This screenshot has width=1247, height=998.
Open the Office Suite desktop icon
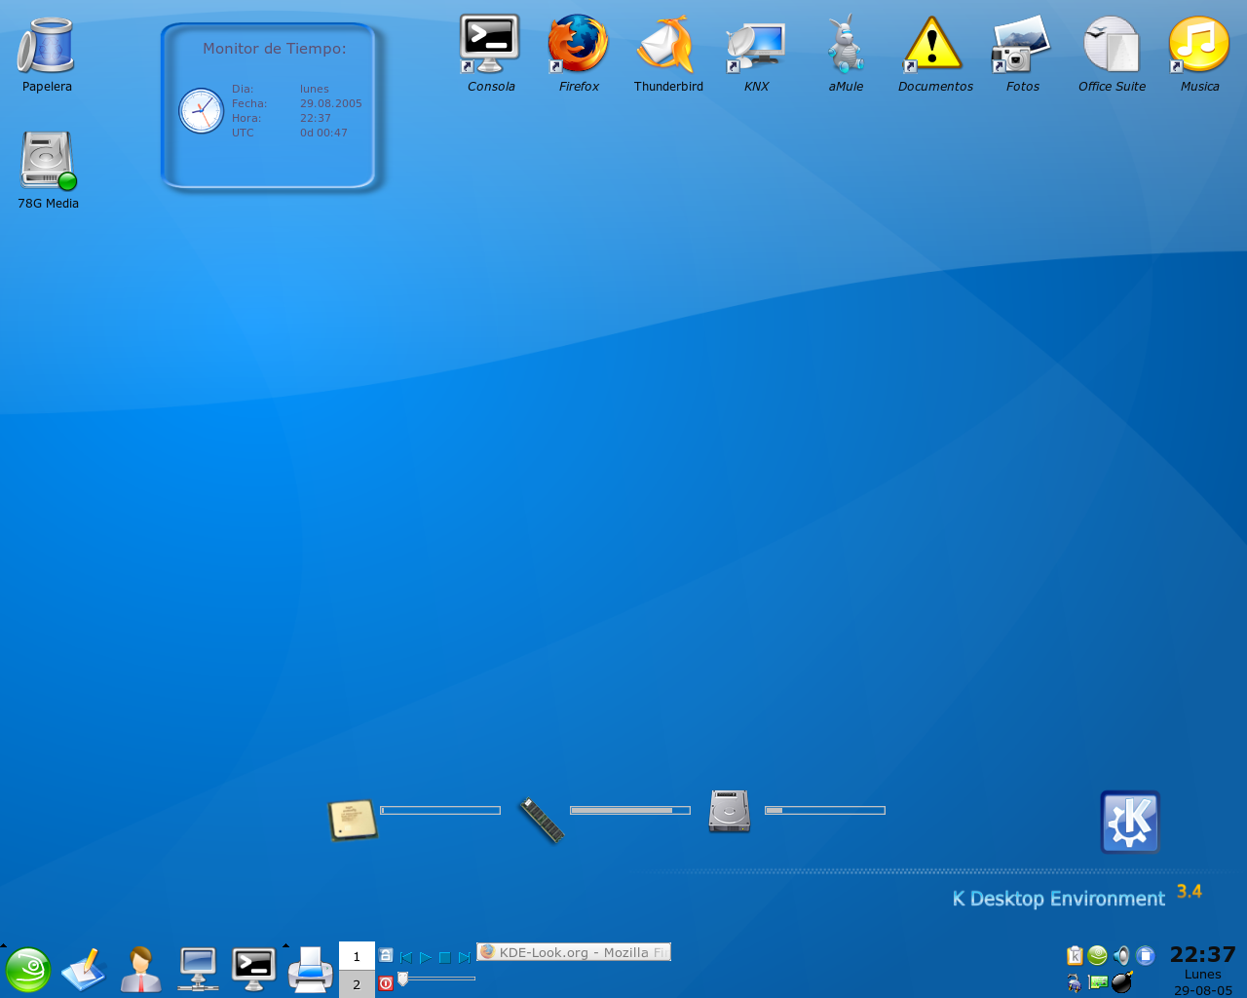(x=1112, y=44)
